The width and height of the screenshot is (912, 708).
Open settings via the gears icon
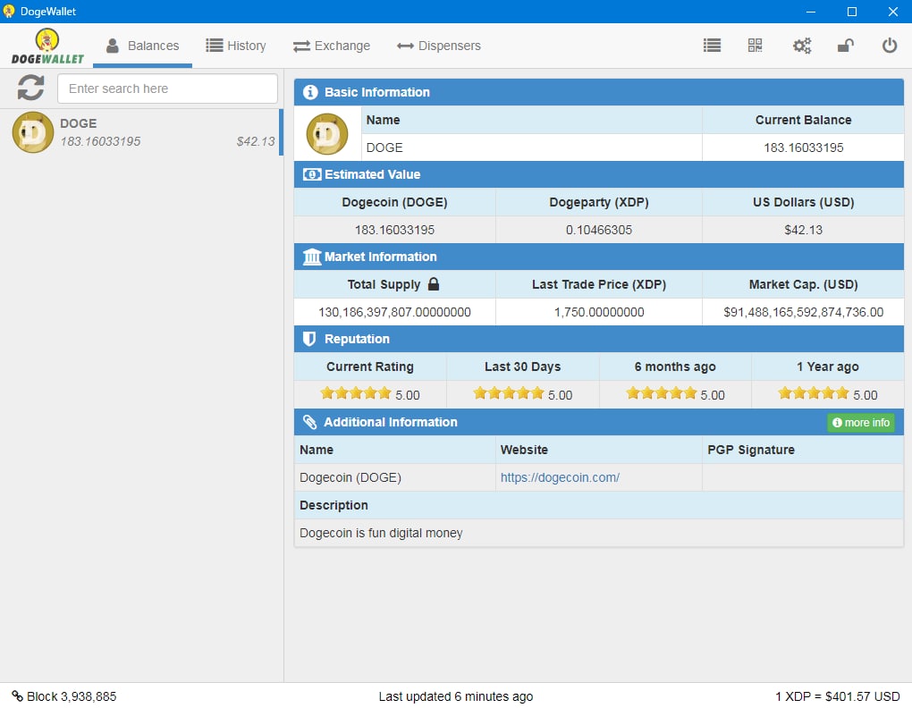coord(802,46)
